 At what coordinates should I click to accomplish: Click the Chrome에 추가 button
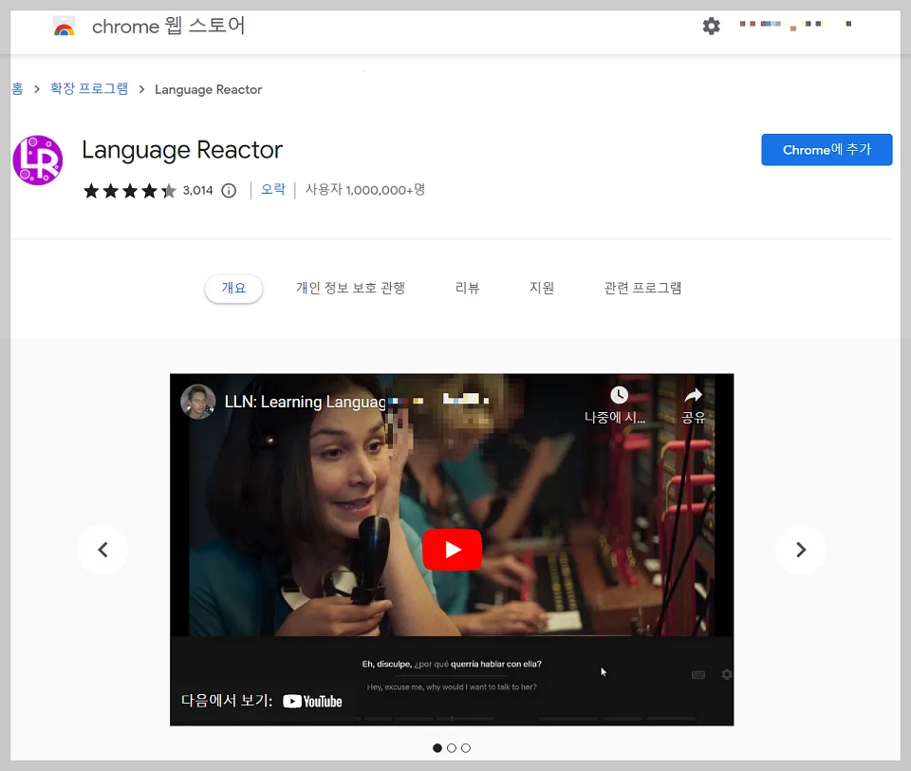pos(826,149)
